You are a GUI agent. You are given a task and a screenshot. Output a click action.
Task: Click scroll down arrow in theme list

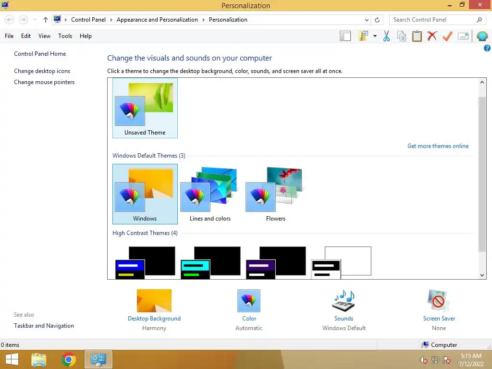482,275
